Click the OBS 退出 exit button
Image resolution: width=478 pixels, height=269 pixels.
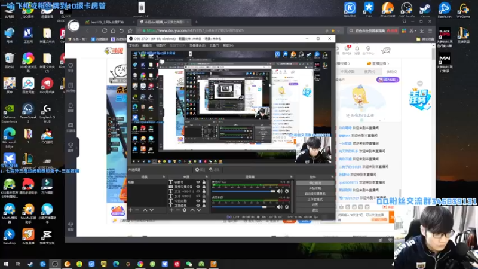[315, 210]
